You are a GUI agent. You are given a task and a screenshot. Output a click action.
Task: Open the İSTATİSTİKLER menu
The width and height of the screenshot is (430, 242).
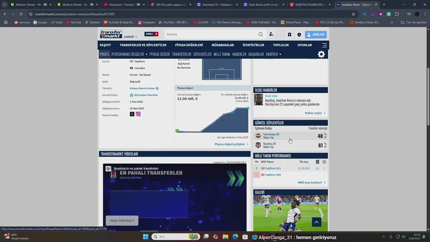tap(253, 45)
